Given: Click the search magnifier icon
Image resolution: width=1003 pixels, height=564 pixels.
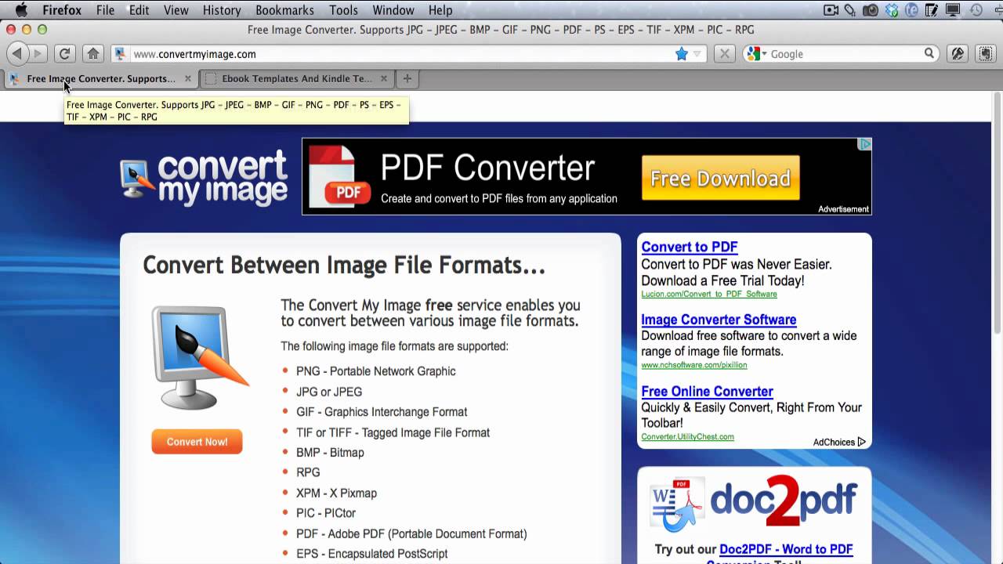Looking at the screenshot, I should tap(929, 53).
